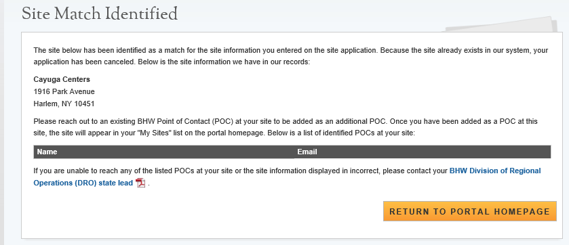This screenshot has height=245, width=569.
Task: Open the BHW Division of Regional Operations link
Action: click(x=495, y=171)
